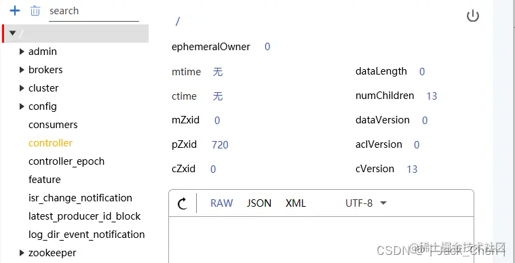Expand the brokers node arrow

click(x=22, y=70)
